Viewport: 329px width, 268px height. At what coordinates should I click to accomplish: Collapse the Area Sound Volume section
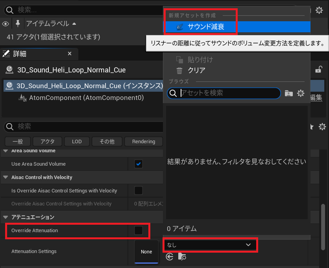(x=6, y=151)
